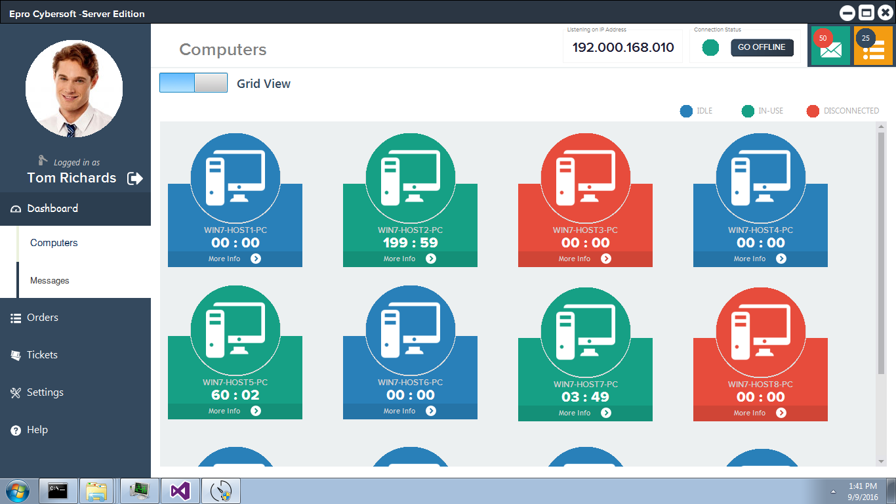Viewport: 896px width, 504px height.
Task: Toggle the Grid View switch
Action: coord(193,83)
